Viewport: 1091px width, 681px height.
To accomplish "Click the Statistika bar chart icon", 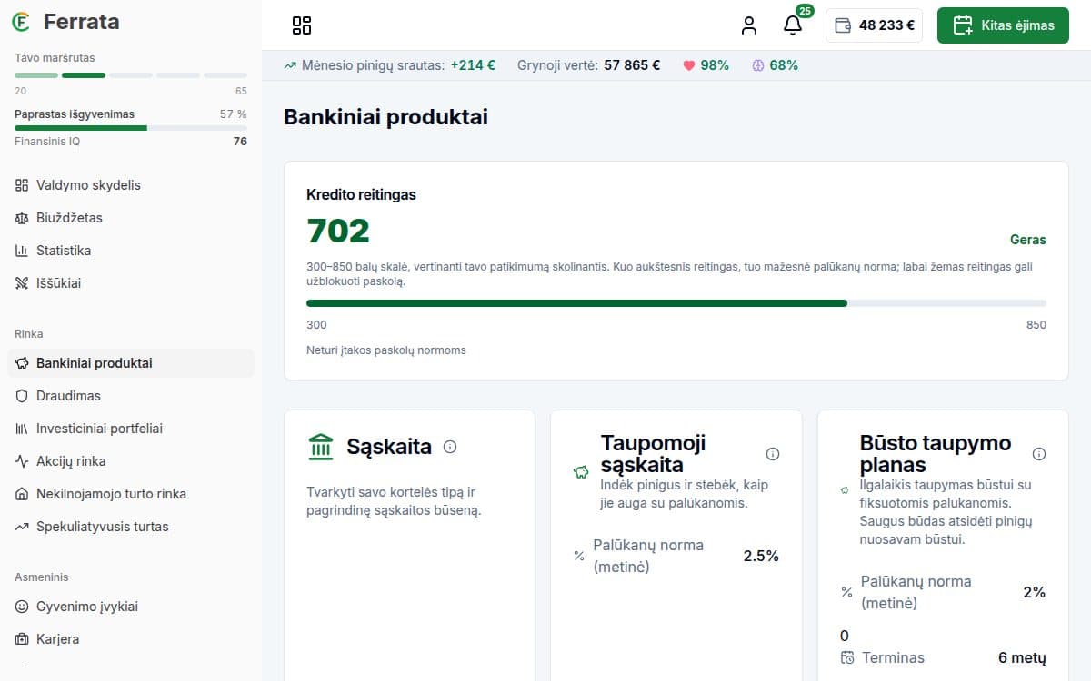I will pos(22,251).
